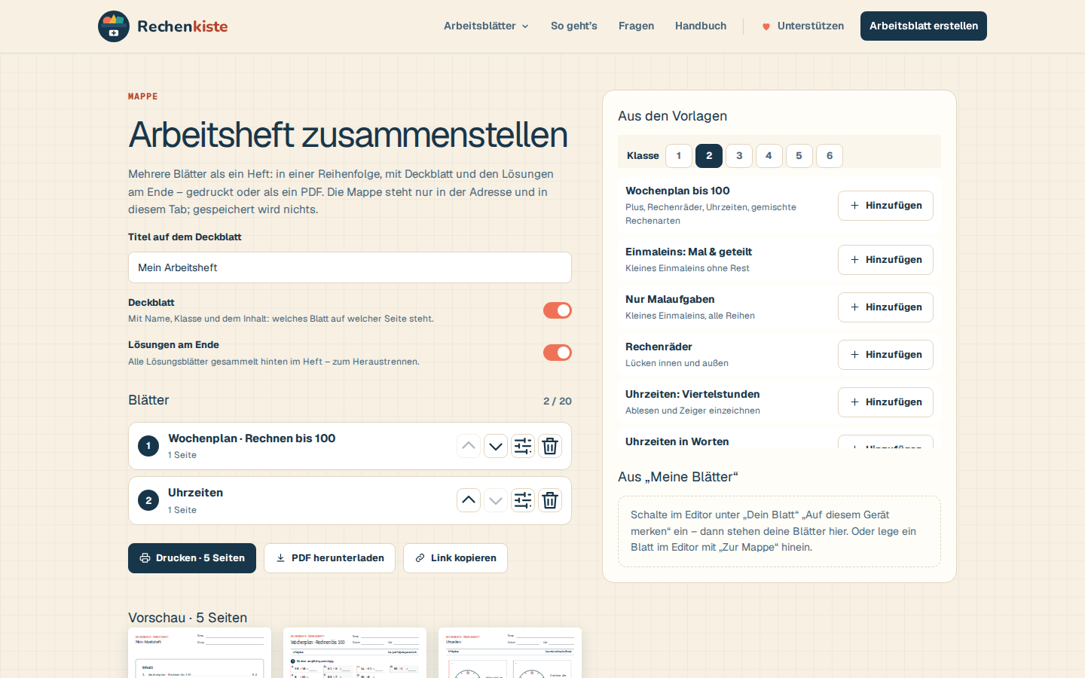Viewport: 1085px width, 678px height.
Task: Add Uhrzeiten: Viertelstunden template
Action: point(885,402)
